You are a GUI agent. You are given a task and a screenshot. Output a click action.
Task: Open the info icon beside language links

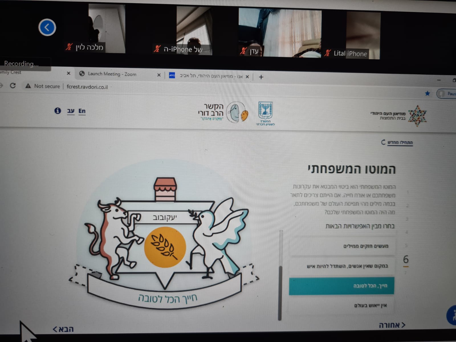point(58,111)
